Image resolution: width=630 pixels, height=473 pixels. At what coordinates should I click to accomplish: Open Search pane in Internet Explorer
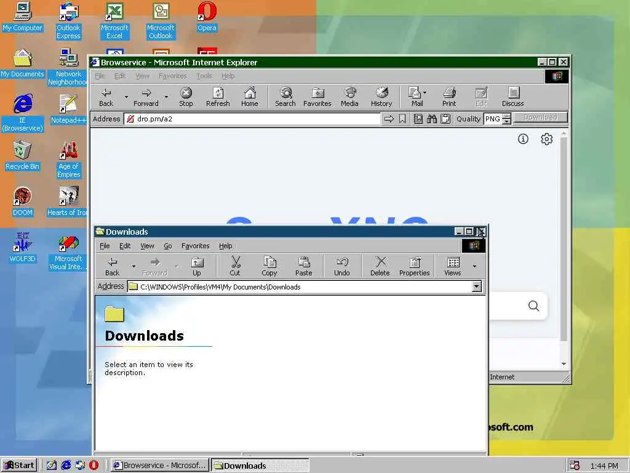pos(285,97)
